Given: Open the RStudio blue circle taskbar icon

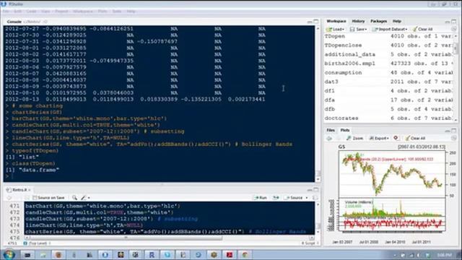Looking at the screenshot, I should (x=105, y=255).
